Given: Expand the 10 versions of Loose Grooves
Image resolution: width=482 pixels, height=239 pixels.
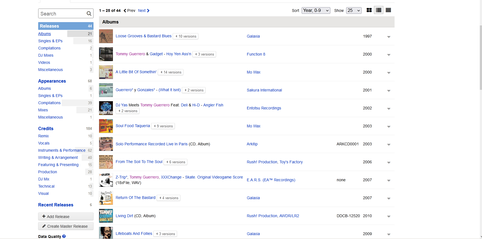Looking at the screenshot, I should [x=186, y=36].
